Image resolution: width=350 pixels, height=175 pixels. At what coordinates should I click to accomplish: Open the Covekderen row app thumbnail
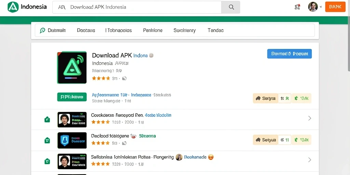point(72,120)
